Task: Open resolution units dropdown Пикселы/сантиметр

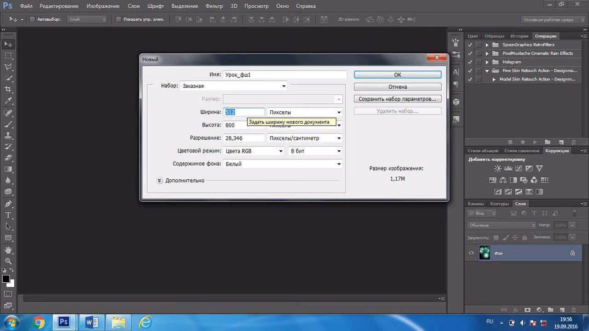Action: [x=305, y=138]
